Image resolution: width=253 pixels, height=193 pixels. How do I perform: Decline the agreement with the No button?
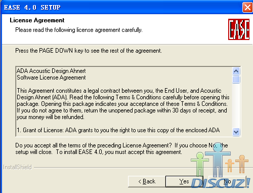click(227, 181)
